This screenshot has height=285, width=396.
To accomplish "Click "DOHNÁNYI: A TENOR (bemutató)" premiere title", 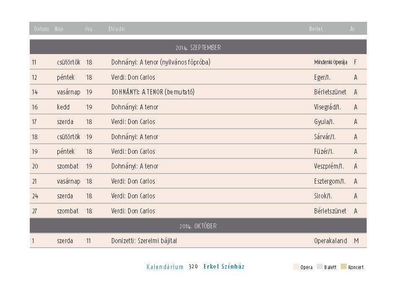I will 153,92.
